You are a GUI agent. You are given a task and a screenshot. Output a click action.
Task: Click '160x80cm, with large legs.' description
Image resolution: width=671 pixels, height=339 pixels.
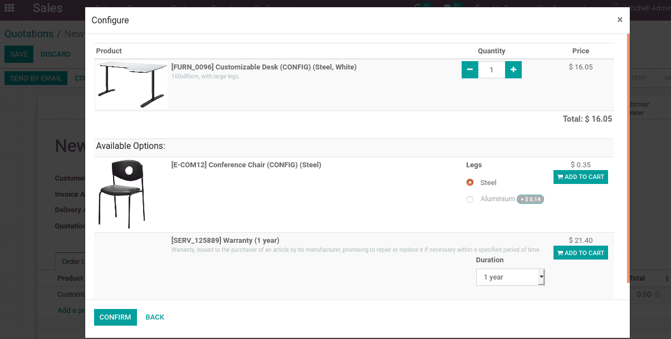[205, 76]
